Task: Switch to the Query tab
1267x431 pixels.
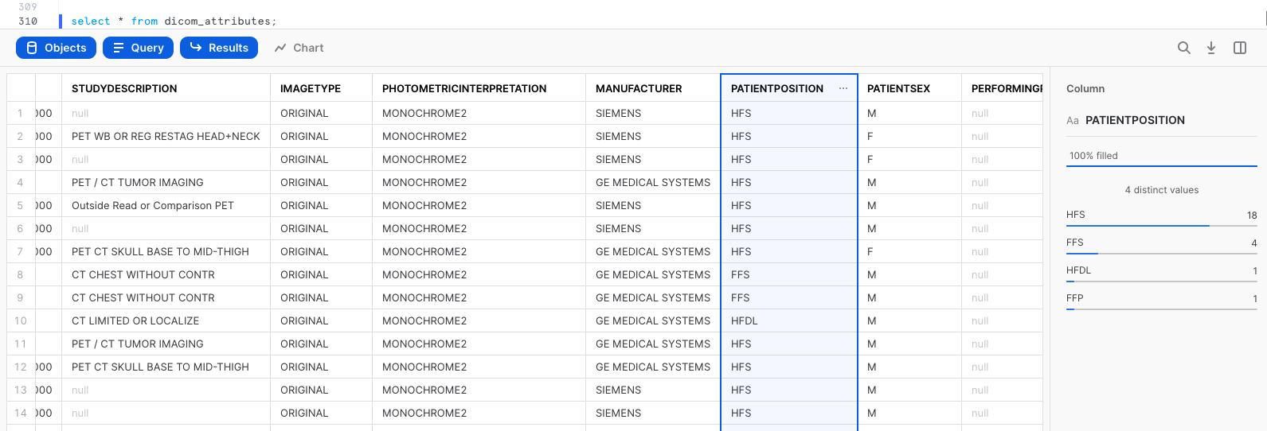Action: click(138, 48)
